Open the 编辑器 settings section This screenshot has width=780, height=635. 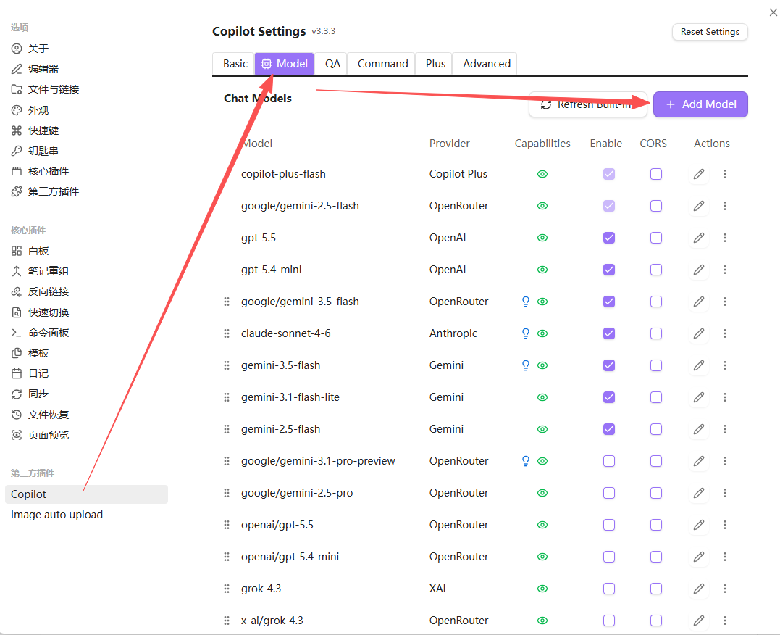click(43, 69)
